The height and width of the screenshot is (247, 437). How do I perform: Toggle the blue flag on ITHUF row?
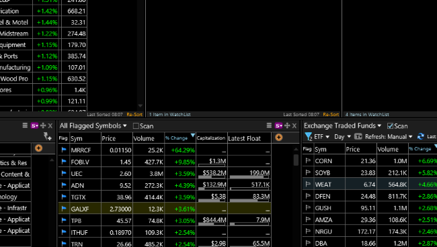[64, 232]
